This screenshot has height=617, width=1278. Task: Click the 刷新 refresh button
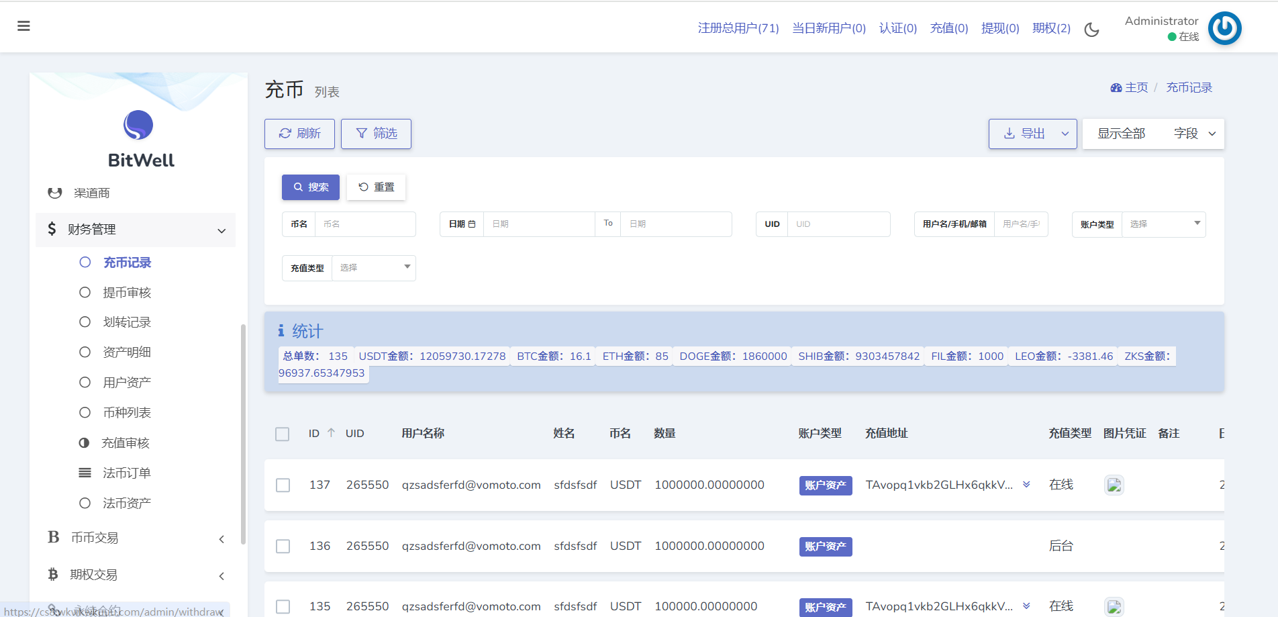tap(299, 134)
